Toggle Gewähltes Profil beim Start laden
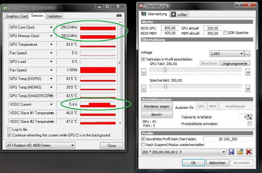Image resolution: width=262 pixels, height=173 pixels. point(143,139)
